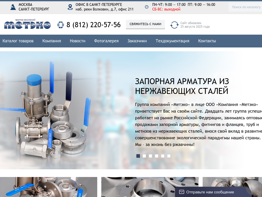Click the ringing phone icon
Viewport: 262px width, 197px height.
pyautogui.click(x=60, y=25)
